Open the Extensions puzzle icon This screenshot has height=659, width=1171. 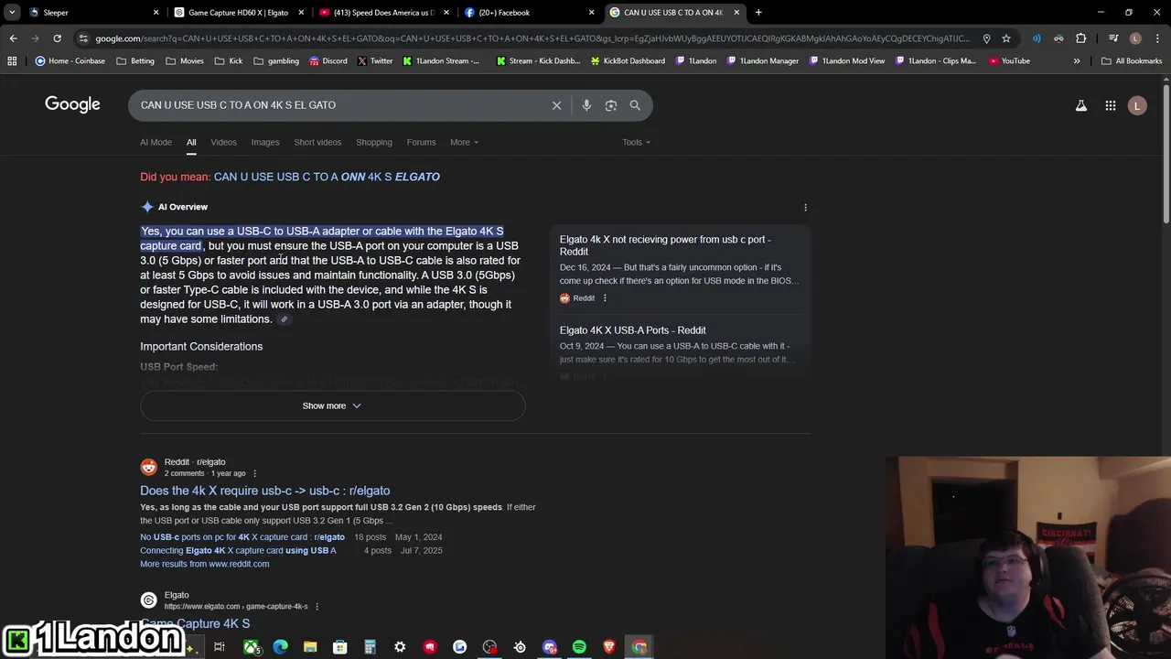pos(1080,38)
